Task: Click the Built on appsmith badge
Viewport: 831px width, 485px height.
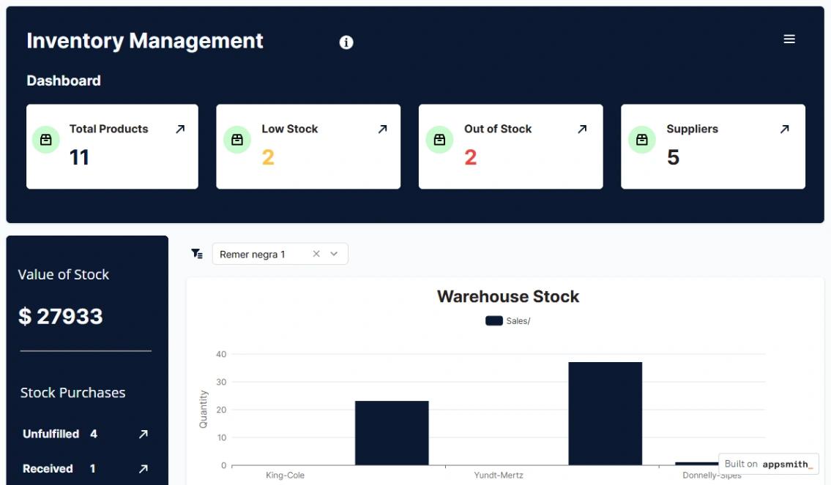Action: [x=769, y=464]
